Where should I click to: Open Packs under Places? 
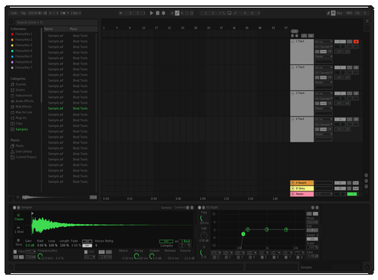[17, 146]
